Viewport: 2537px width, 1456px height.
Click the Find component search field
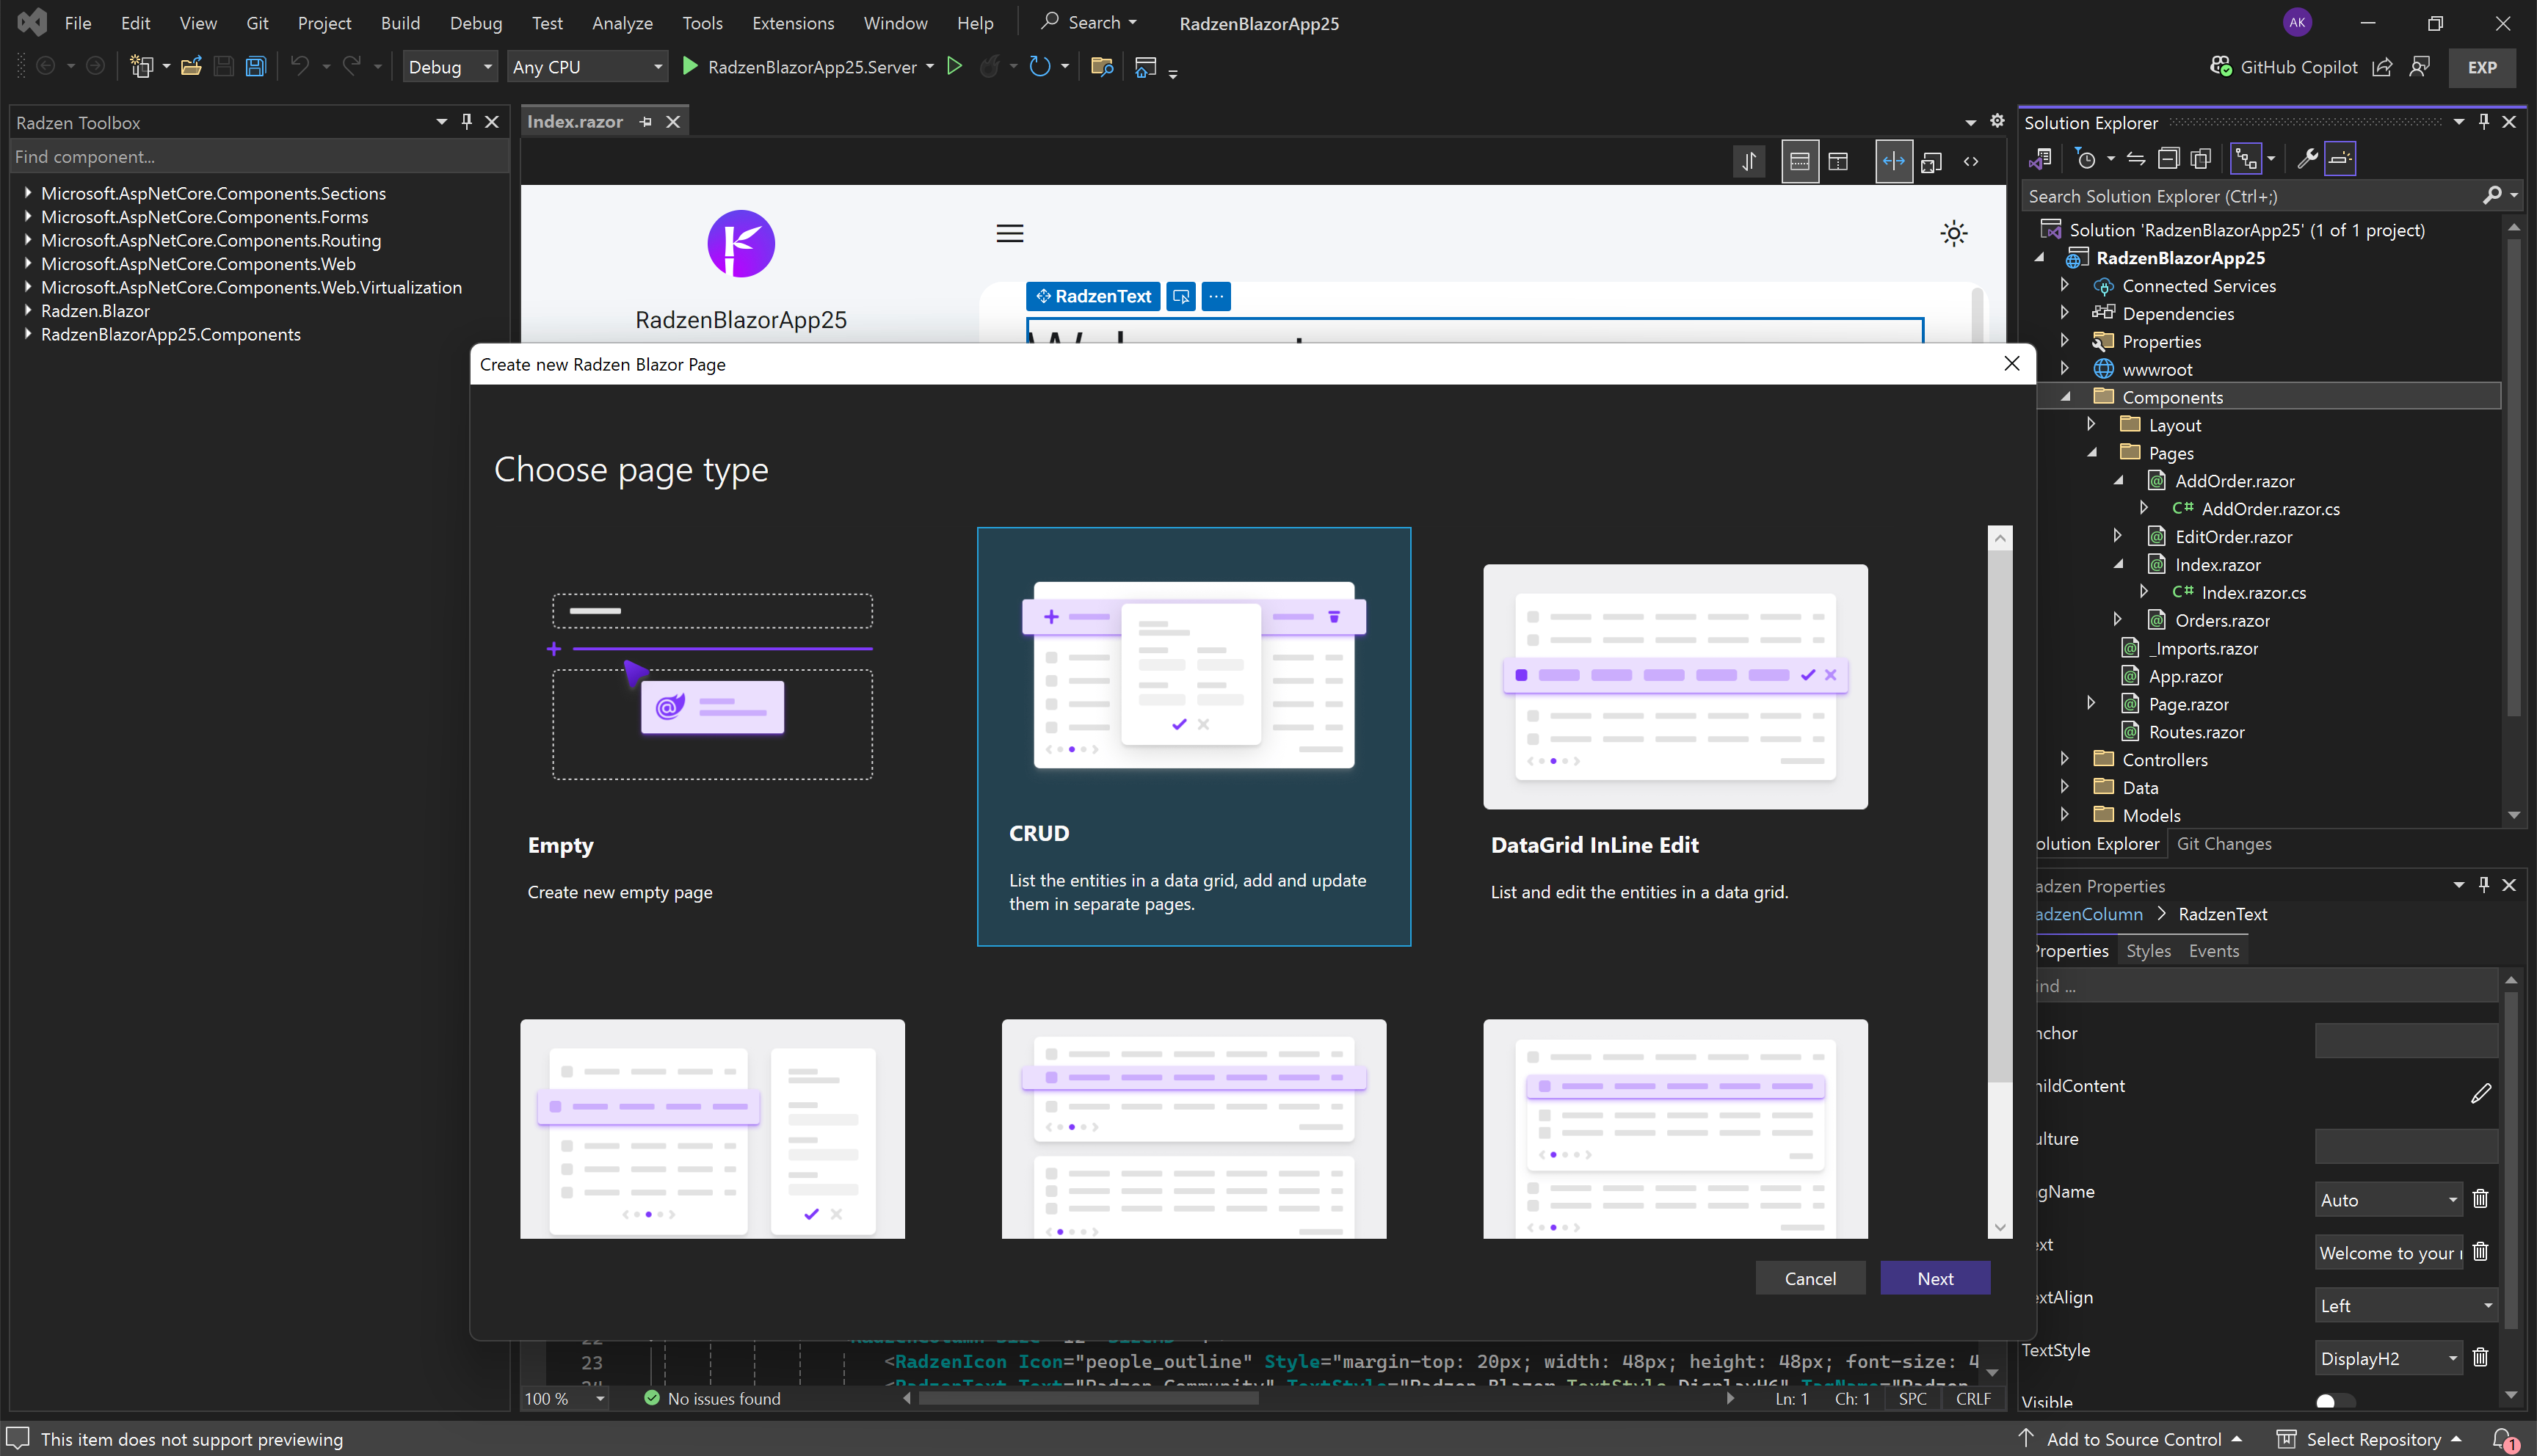(x=258, y=157)
